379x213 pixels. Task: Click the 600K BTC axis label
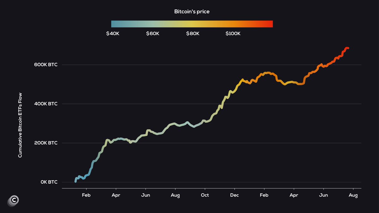tap(46, 65)
